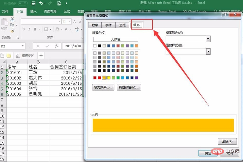Open the Customize Quick Access Toolbar arrow
The height and width of the screenshot is (162, 243).
point(66,3)
